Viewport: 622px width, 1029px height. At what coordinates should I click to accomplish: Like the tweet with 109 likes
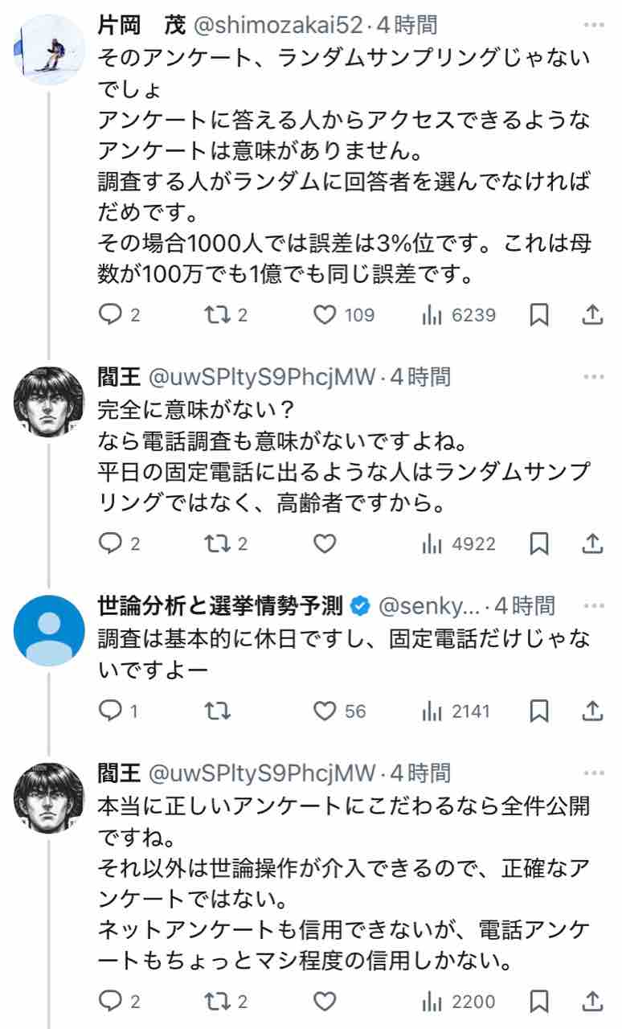pos(325,315)
